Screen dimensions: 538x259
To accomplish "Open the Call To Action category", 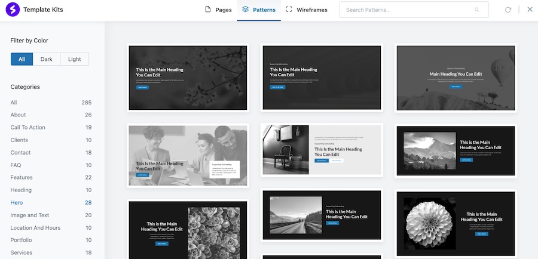I will (51, 128).
